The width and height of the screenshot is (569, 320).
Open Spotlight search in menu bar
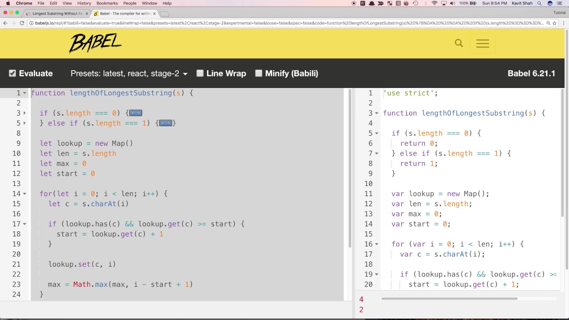click(539, 3)
